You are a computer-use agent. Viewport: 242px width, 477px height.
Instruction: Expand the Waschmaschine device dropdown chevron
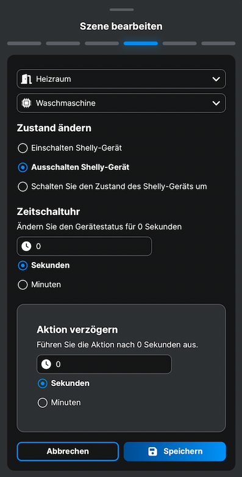pyautogui.click(x=216, y=103)
